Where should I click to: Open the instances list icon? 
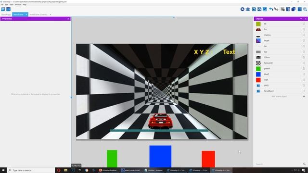pyautogui.click(x=288, y=9)
